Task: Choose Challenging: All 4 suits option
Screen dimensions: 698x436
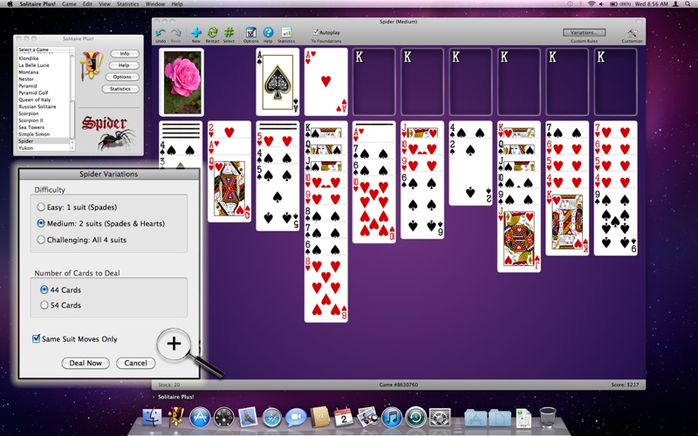Action: coord(41,239)
